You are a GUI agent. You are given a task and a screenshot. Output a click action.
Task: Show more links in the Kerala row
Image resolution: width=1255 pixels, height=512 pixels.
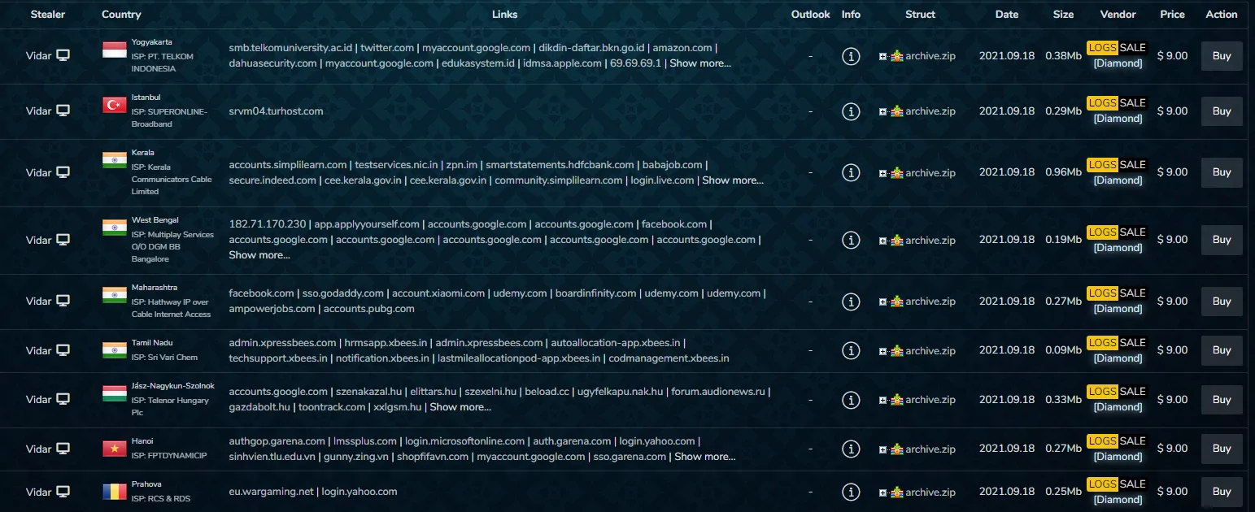click(732, 180)
